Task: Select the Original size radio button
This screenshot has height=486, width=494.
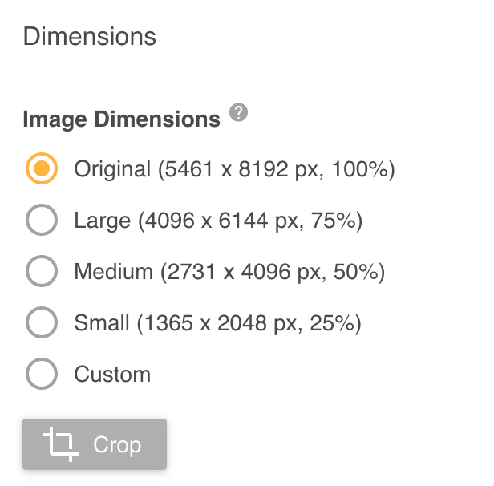Action: [42, 169]
